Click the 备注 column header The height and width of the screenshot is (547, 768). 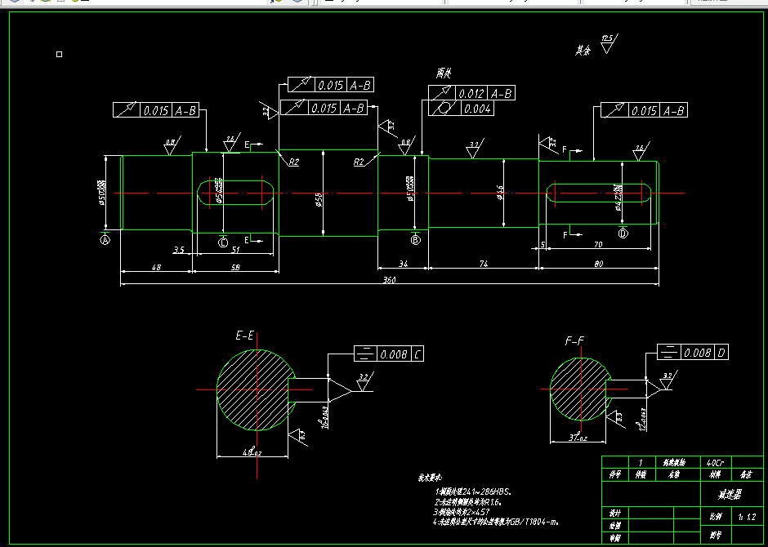pyautogui.click(x=747, y=474)
